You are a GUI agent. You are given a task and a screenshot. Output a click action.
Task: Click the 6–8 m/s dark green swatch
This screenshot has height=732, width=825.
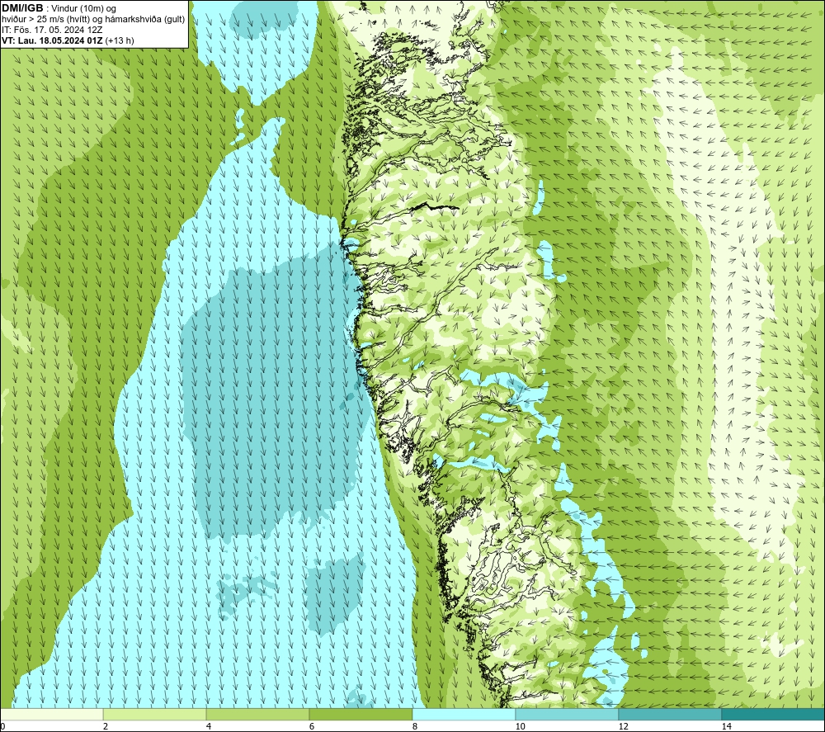[x=361, y=714]
